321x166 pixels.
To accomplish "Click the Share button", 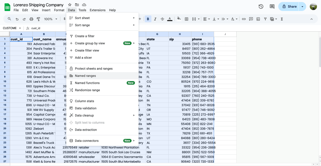I will pyautogui.click(x=289, y=7).
